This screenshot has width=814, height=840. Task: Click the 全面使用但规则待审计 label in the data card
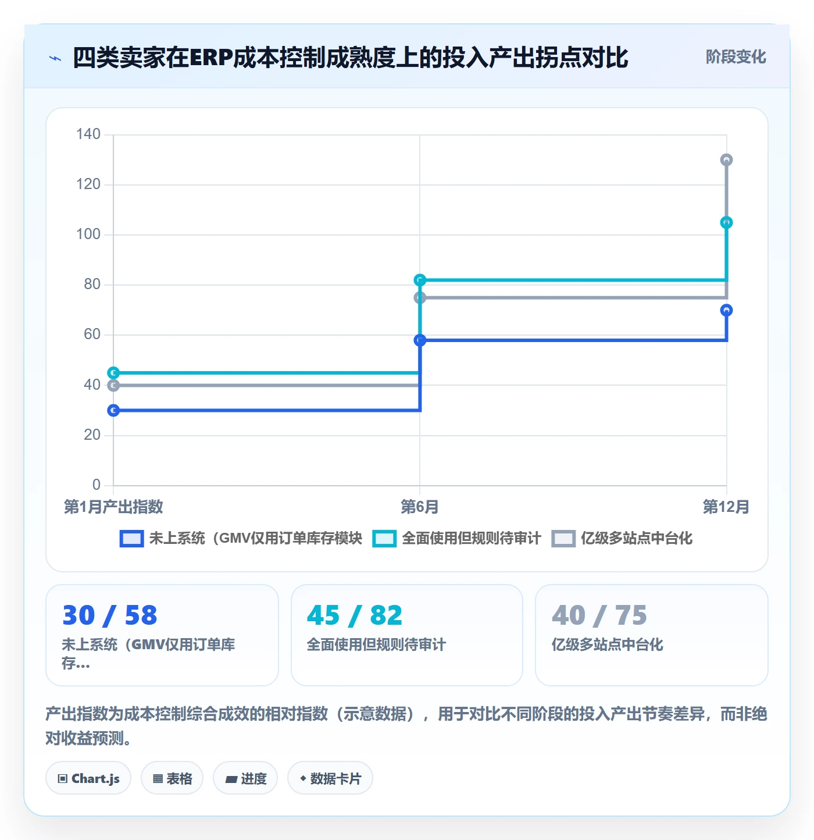(x=376, y=645)
